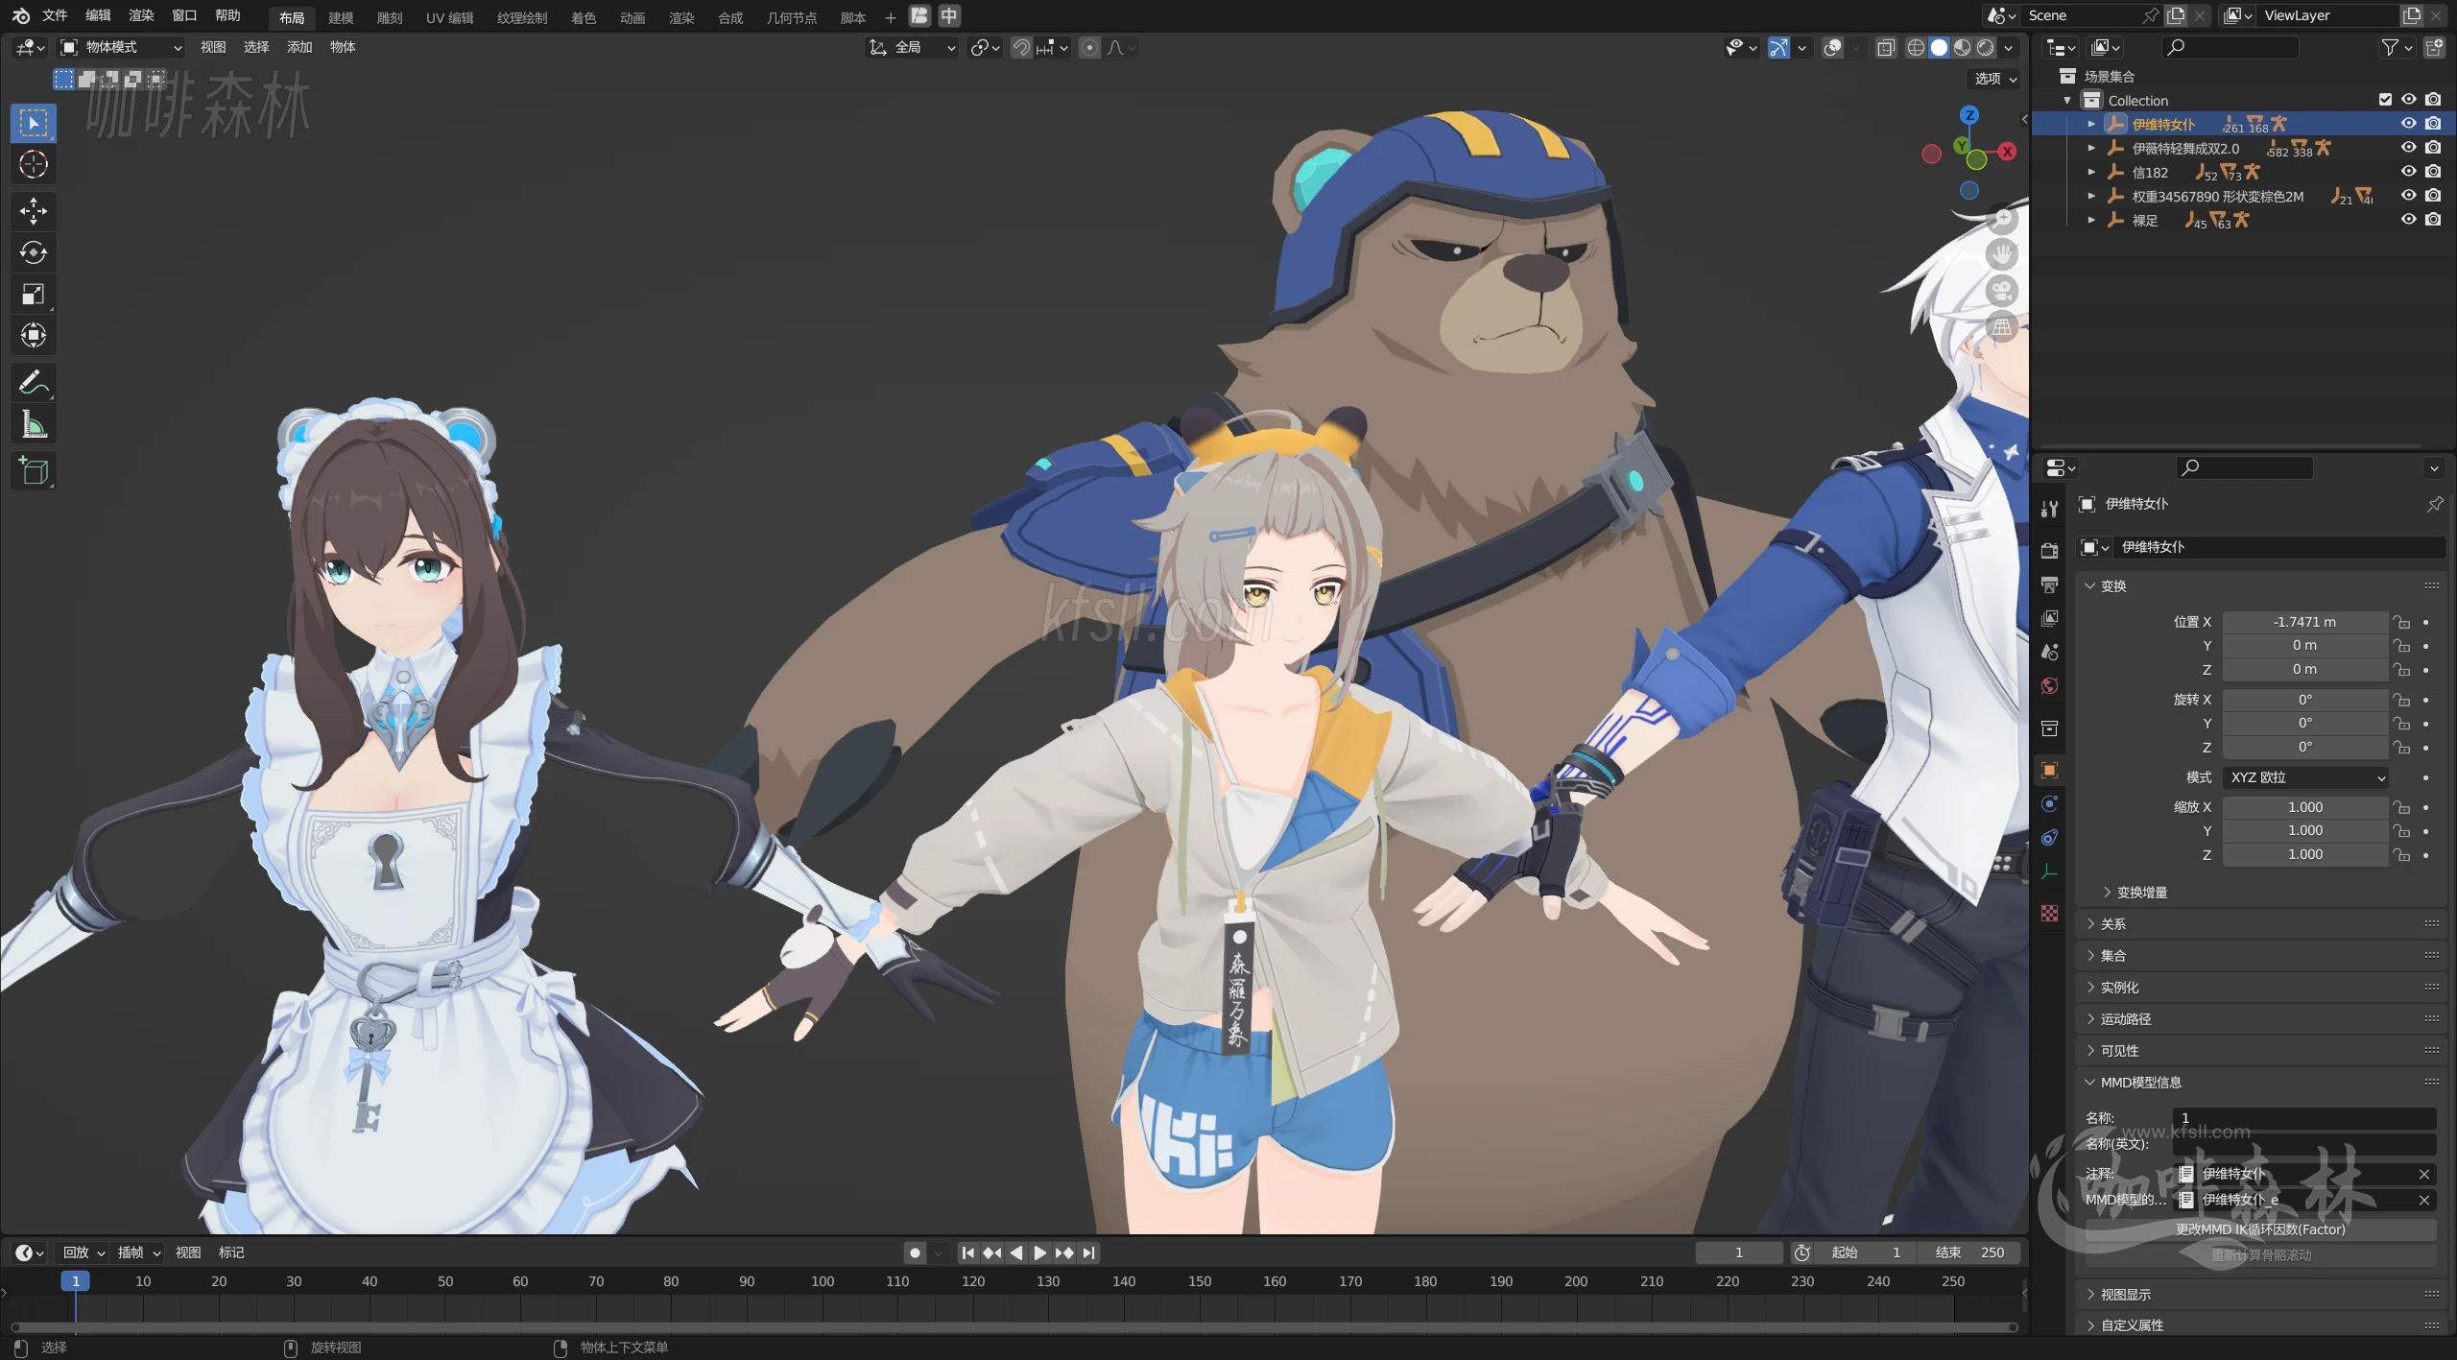This screenshot has height=1360, width=2457.
Task: Disable 裸足 in renders via camera icon
Action: coord(2433,220)
